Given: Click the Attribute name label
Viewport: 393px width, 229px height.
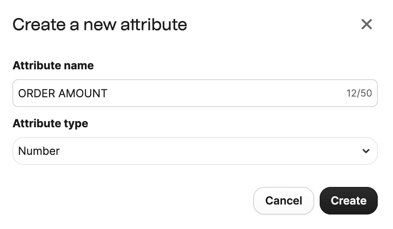Looking at the screenshot, I should click(x=53, y=66).
